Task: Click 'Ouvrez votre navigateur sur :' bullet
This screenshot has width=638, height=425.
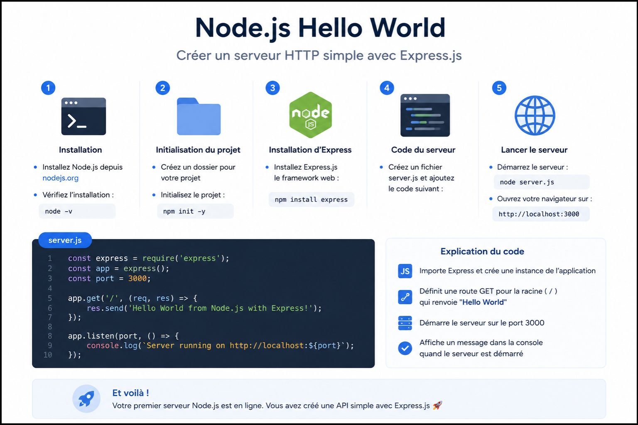Action: point(545,199)
